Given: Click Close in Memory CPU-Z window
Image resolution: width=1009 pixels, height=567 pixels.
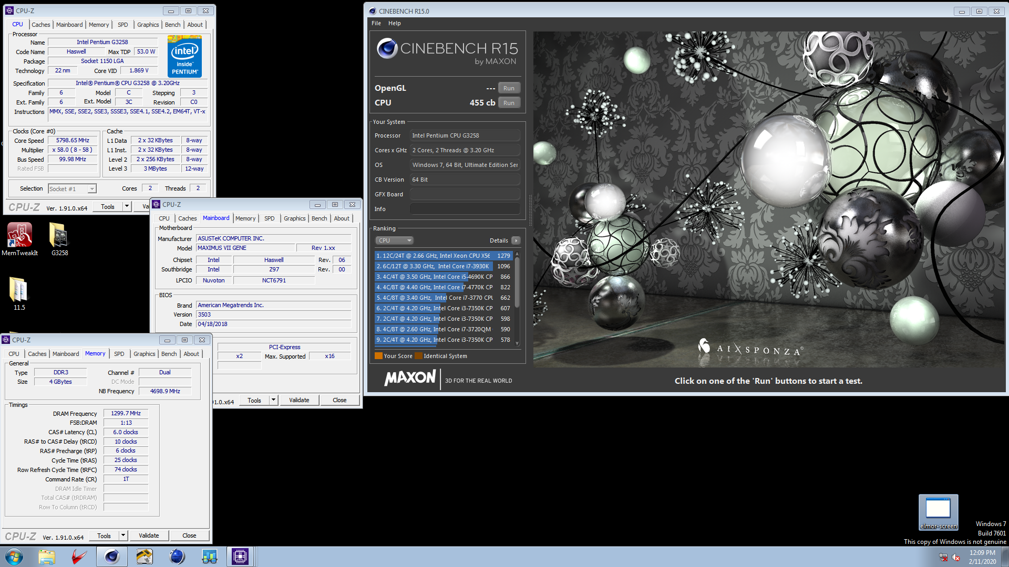Looking at the screenshot, I should 189,535.
